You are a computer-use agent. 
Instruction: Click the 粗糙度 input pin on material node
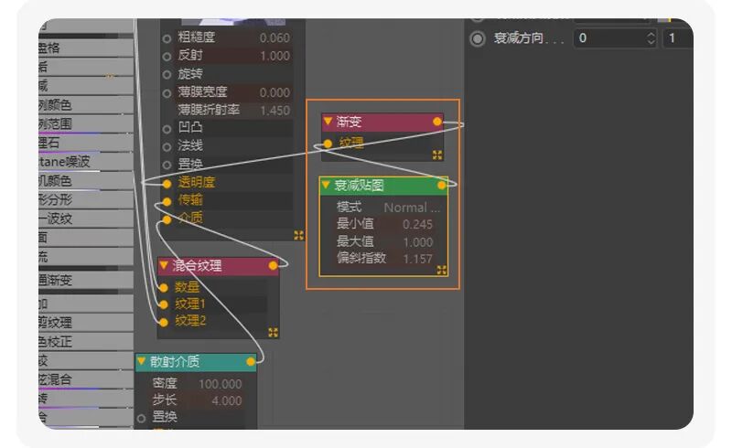(167, 38)
